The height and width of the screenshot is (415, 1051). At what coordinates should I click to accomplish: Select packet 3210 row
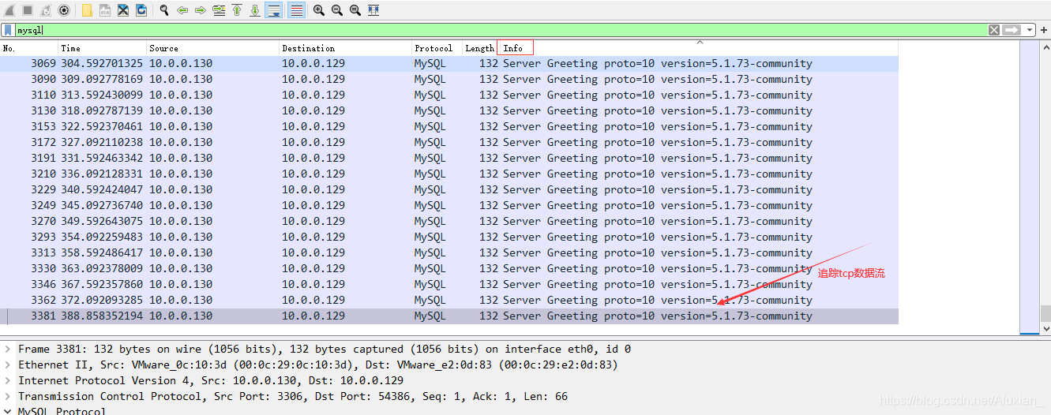tap(449, 174)
